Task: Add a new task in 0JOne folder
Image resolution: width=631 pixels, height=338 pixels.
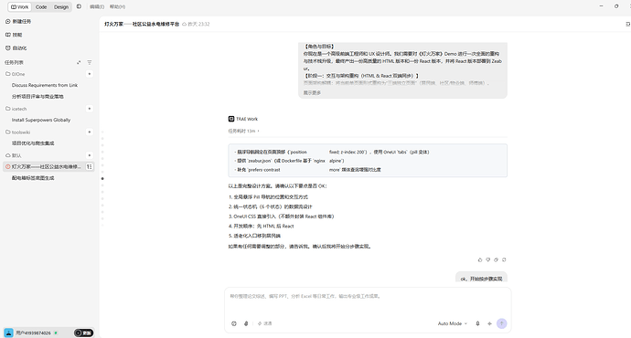Action: [x=90, y=74]
